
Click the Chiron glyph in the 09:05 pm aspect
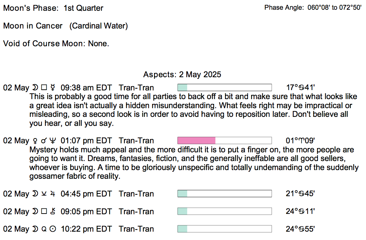click(x=53, y=211)
